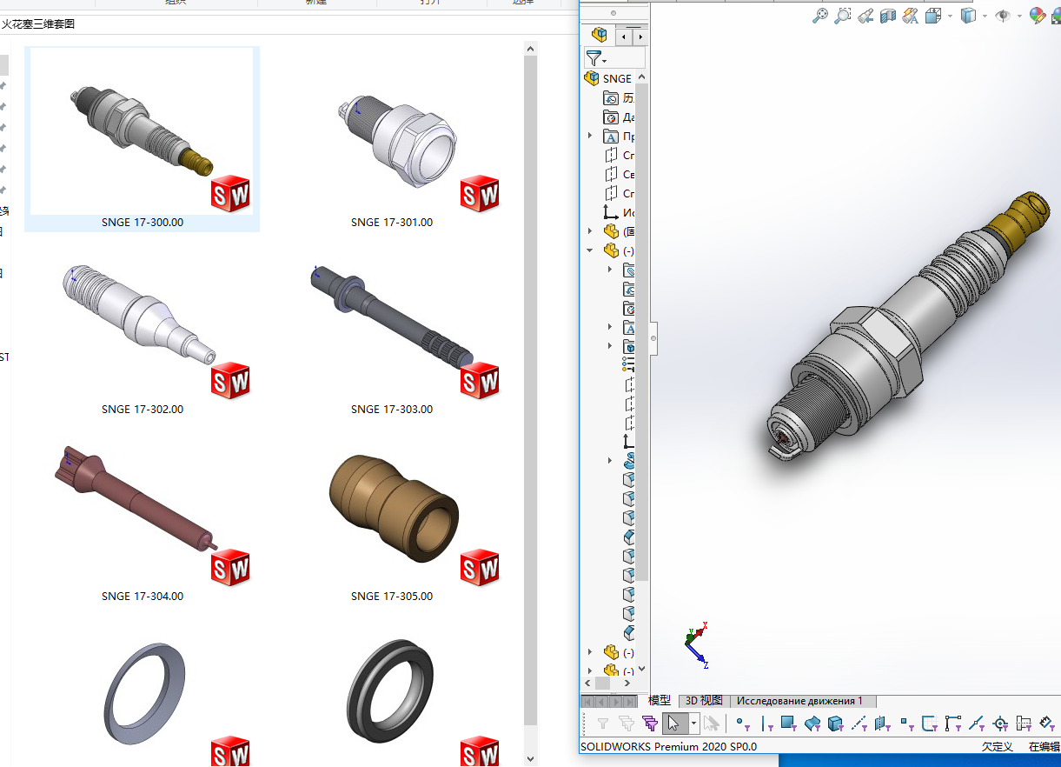The width and height of the screenshot is (1061, 767).
Task: Open the Hide/Show Items eye icon
Action: (x=1003, y=16)
